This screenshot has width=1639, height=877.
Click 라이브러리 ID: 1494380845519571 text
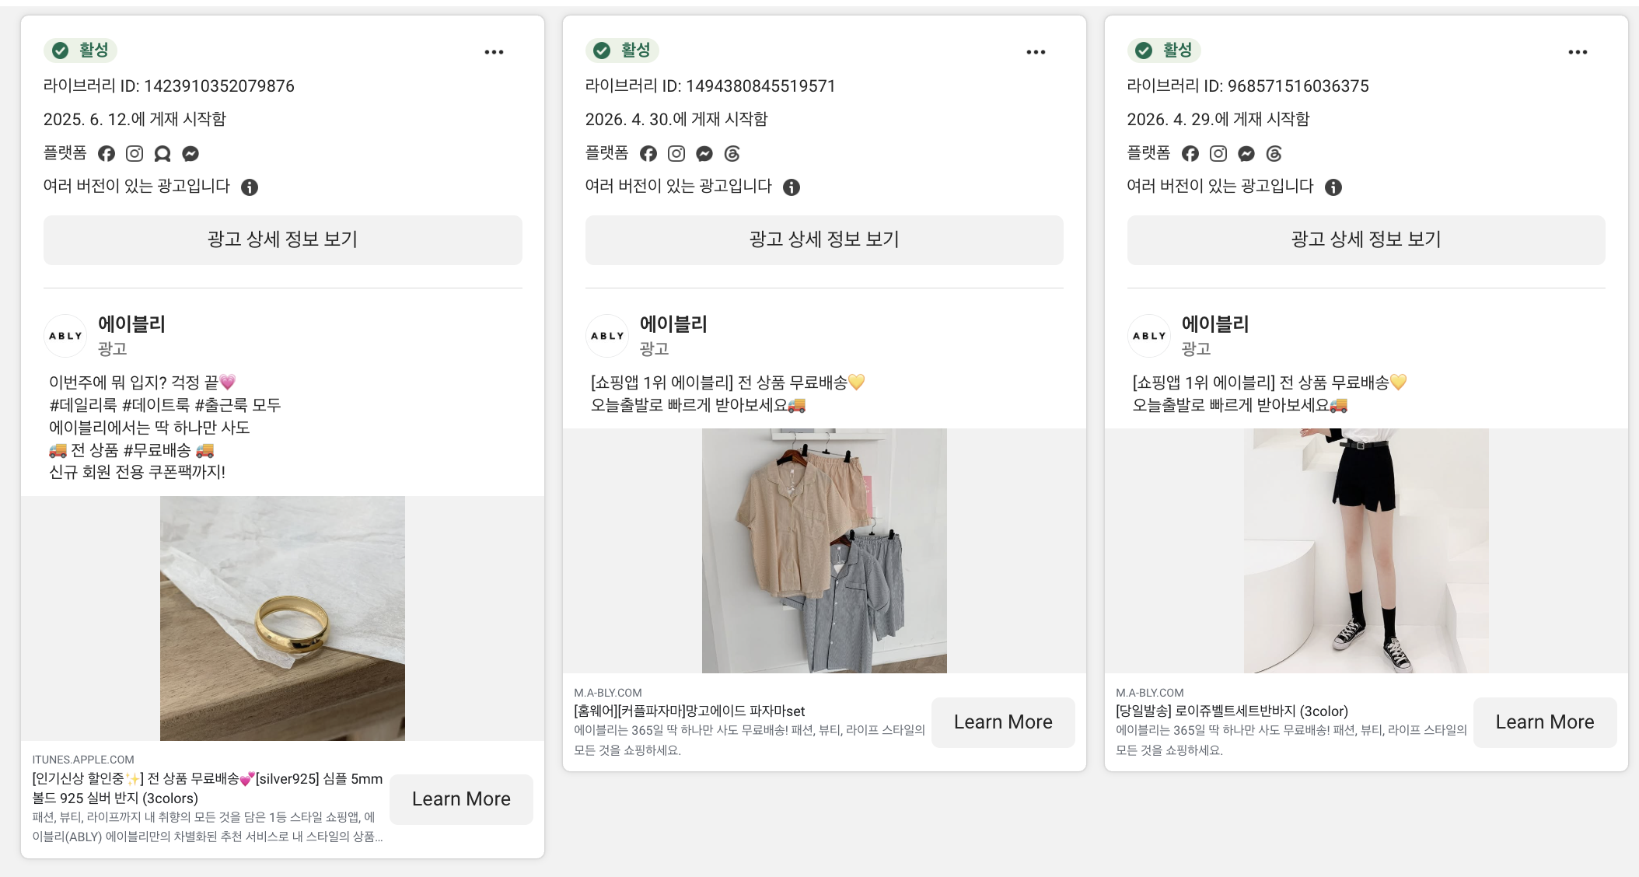(711, 86)
